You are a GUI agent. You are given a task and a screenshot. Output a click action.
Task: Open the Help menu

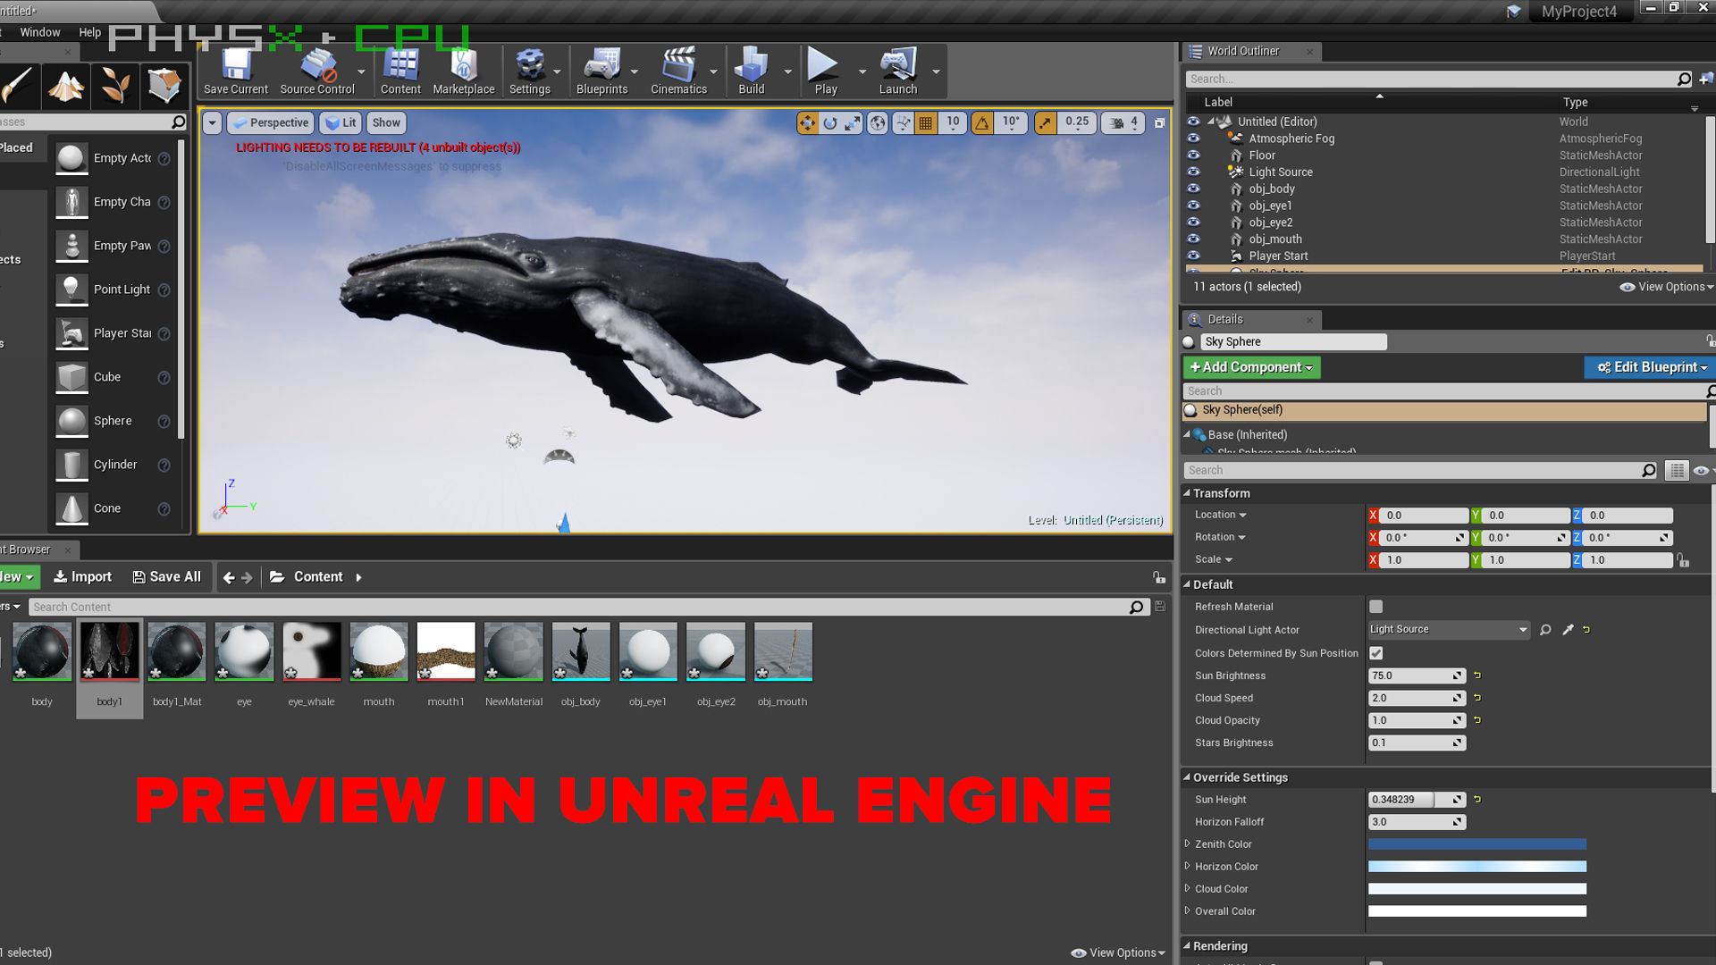90,32
